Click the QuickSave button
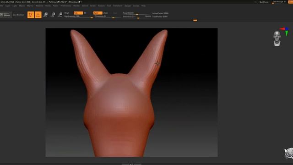The image size is (293, 165). (x=264, y=2)
